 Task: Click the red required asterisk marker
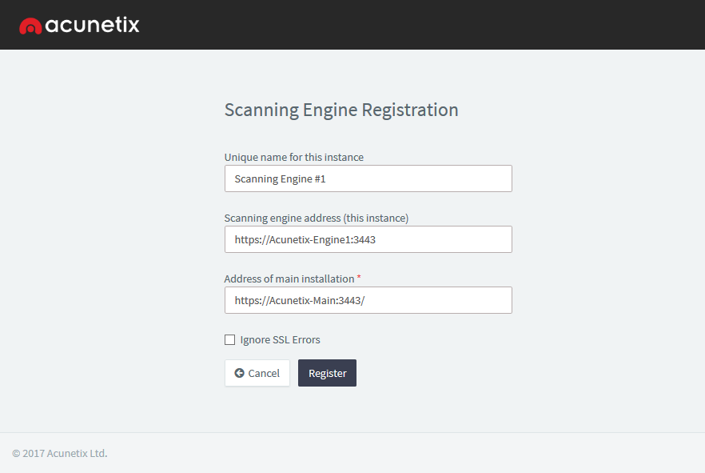pos(359,277)
